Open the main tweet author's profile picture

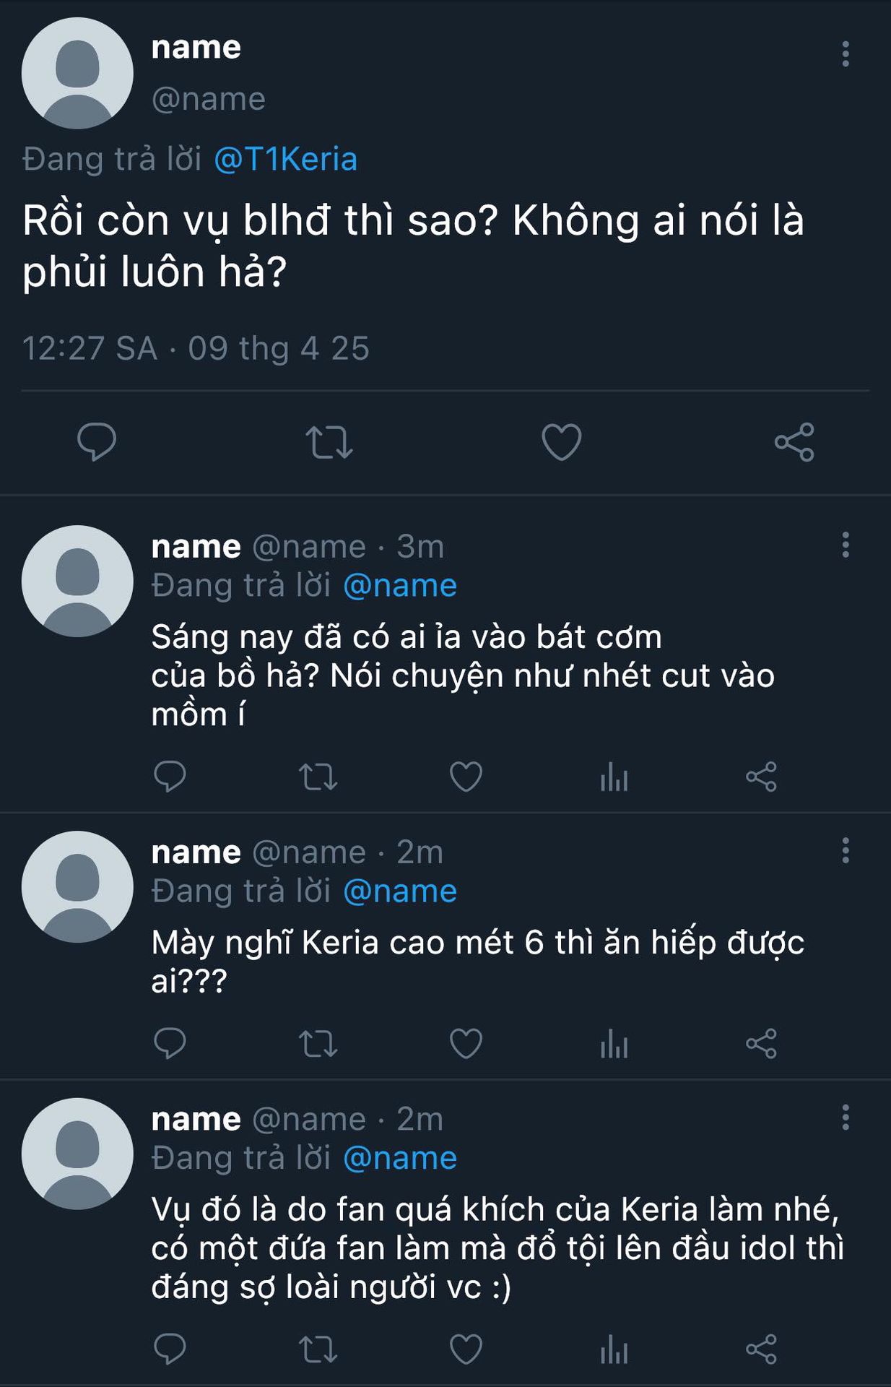[77, 74]
